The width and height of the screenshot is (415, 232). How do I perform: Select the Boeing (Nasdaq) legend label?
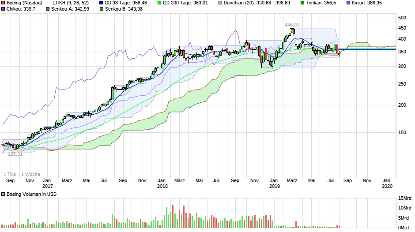point(24,3)
